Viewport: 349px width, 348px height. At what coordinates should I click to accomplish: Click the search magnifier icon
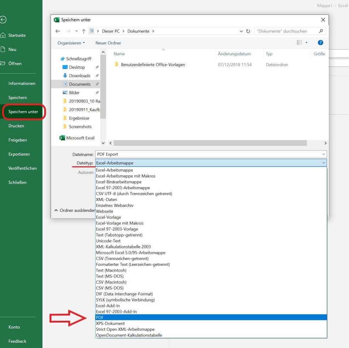click(x=321, y=31)
